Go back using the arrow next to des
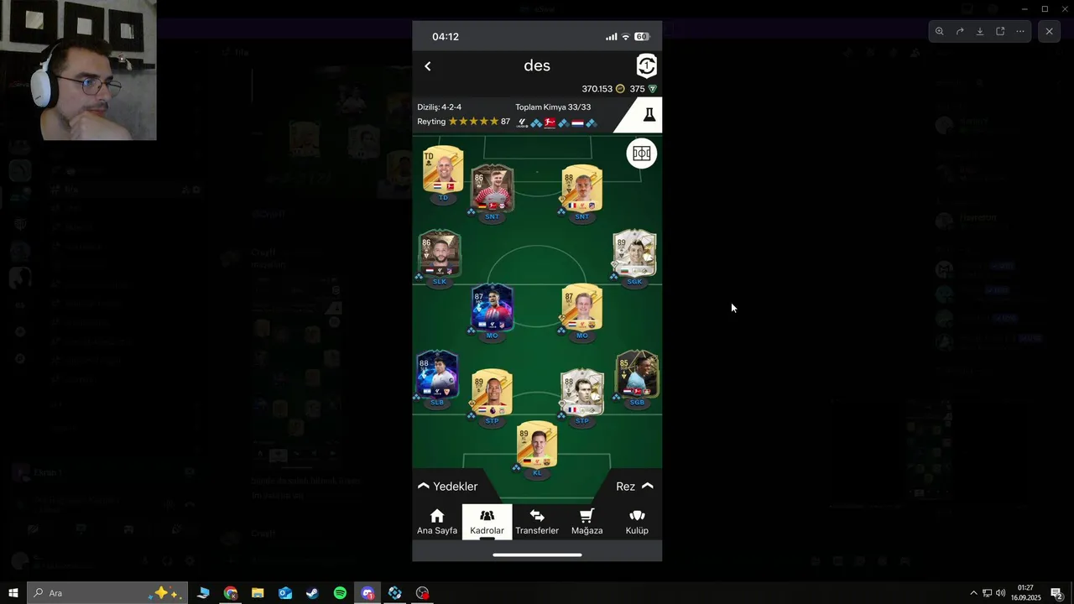This screenshot has height=604, width=1074. click(x=428, y=66)
